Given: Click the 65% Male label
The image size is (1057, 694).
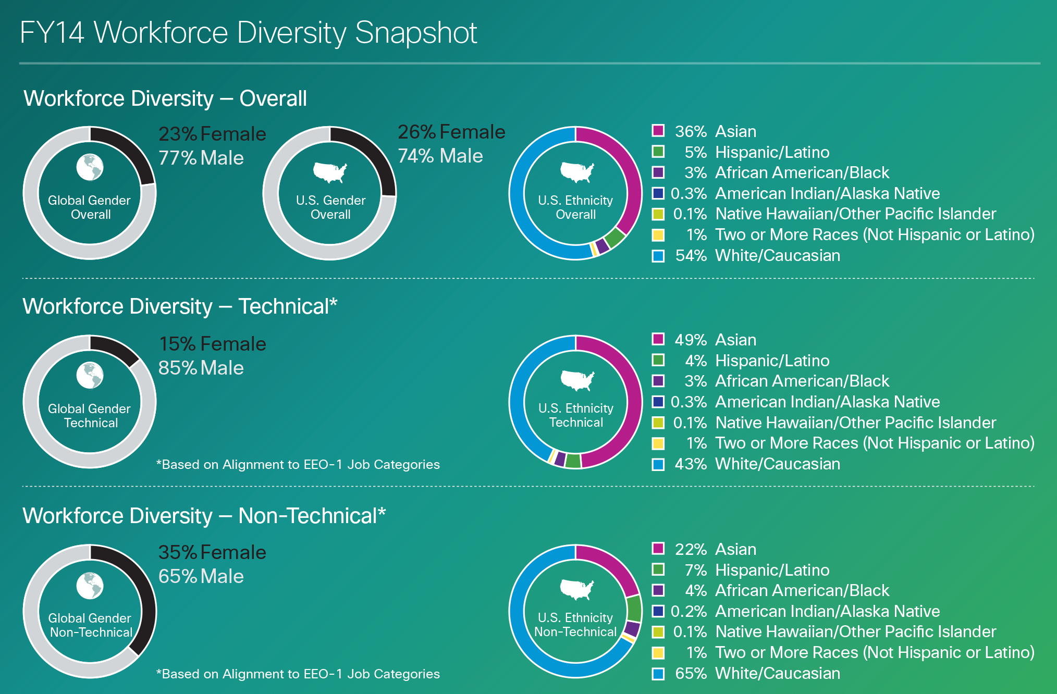Looking at the screenshot, I should [x=201, y=576].
